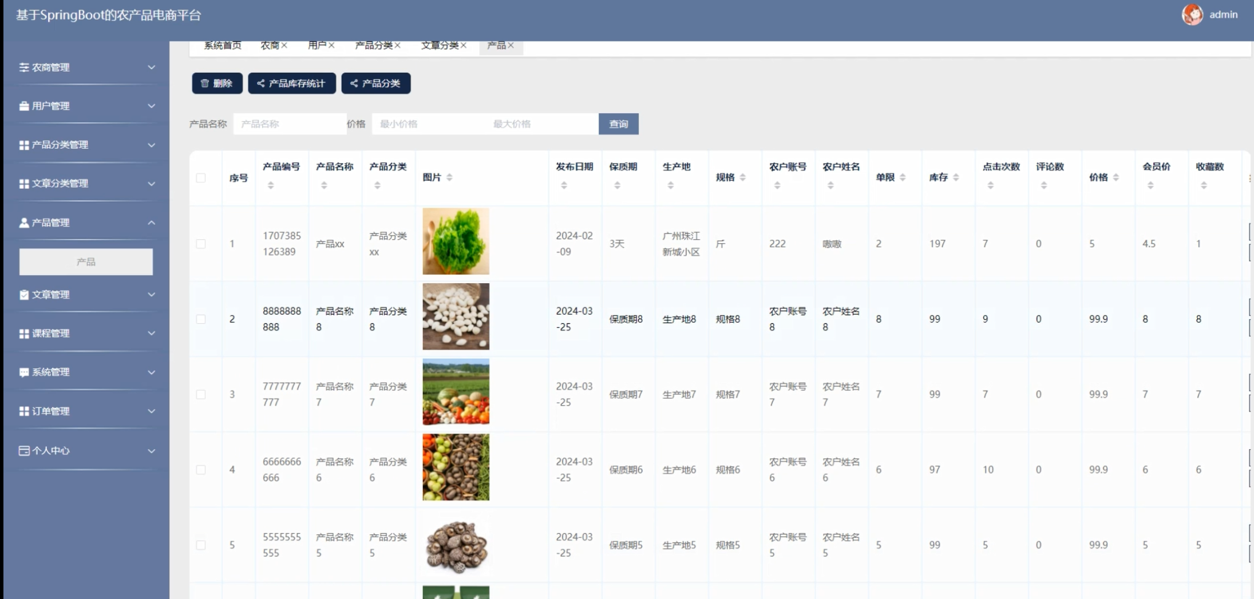Expand the 订单管理 menu chevron

pos(151,411)
